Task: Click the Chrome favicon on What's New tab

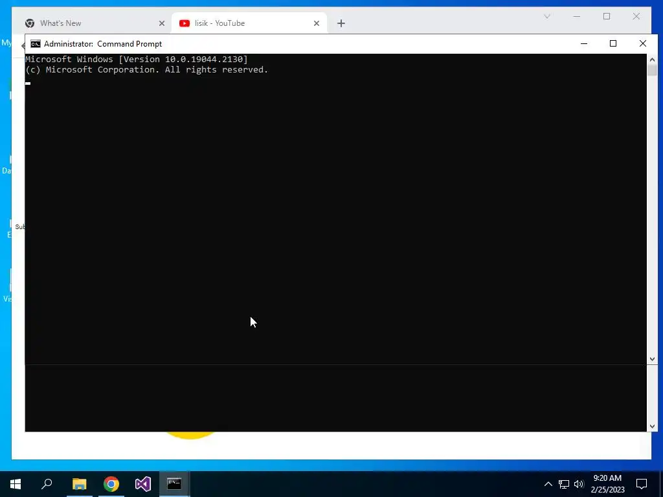Action: point(30,23)
